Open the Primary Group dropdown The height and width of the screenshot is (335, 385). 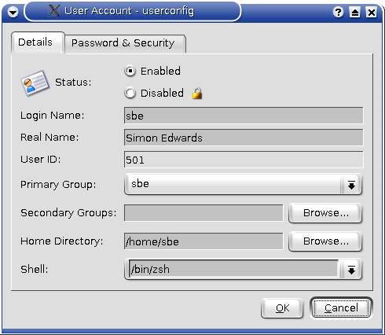tap(243, 184)
